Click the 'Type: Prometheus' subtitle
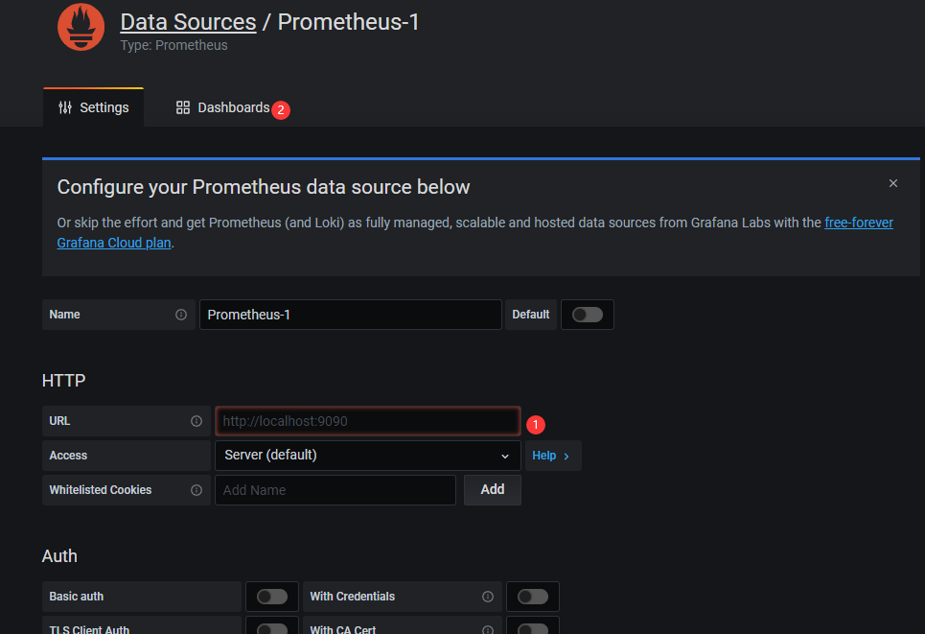The image size is (925, 634). pyautogui.click(x=174, y=45)
